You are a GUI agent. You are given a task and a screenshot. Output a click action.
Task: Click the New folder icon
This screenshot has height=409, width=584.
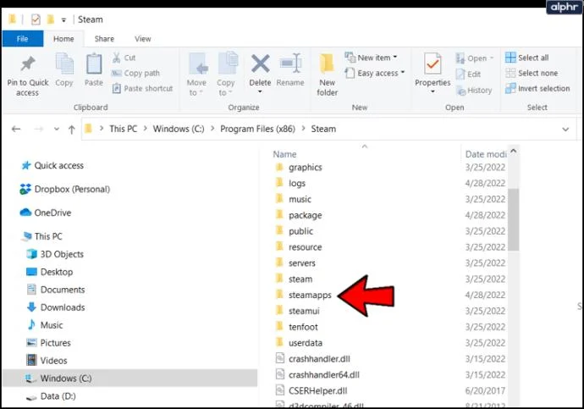tap(327, 64)
